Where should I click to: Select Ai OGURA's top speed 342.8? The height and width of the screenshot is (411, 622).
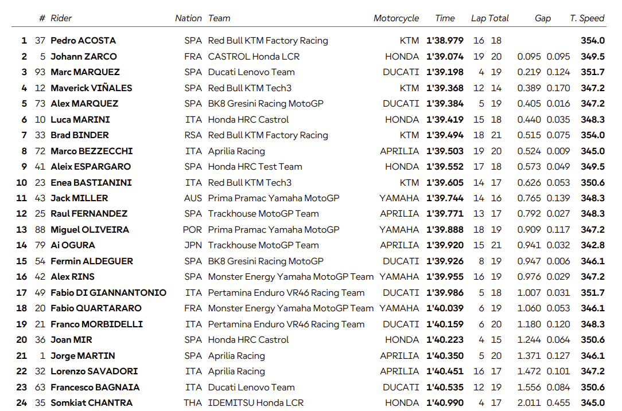pyautogui.click(x=592, y=245)
